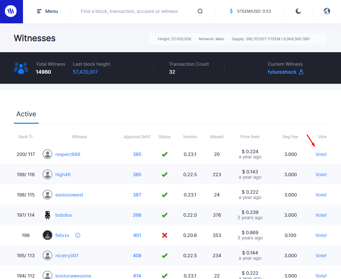Vote for witness high46
This screenshot has width=341, height=279.
321,174
